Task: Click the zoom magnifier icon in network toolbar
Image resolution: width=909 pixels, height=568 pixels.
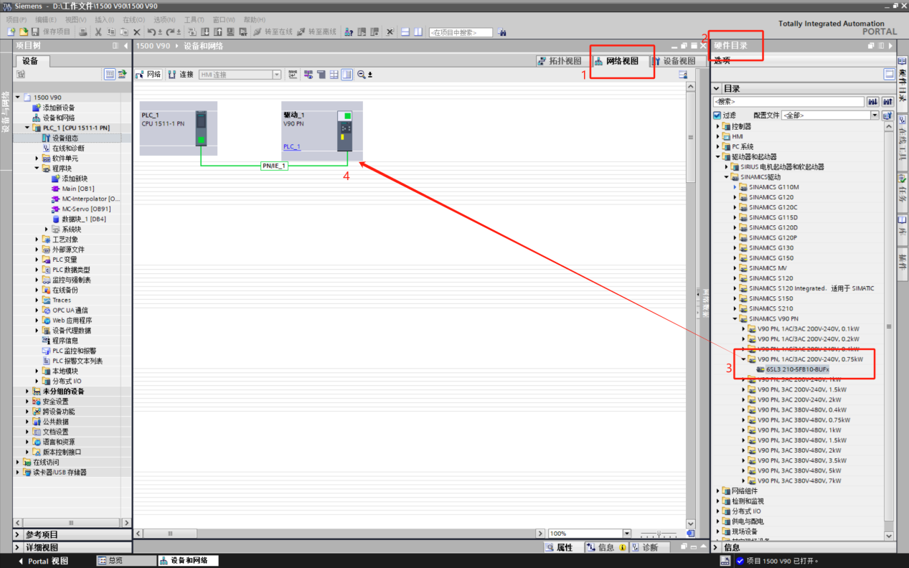Action: (362, 75)
